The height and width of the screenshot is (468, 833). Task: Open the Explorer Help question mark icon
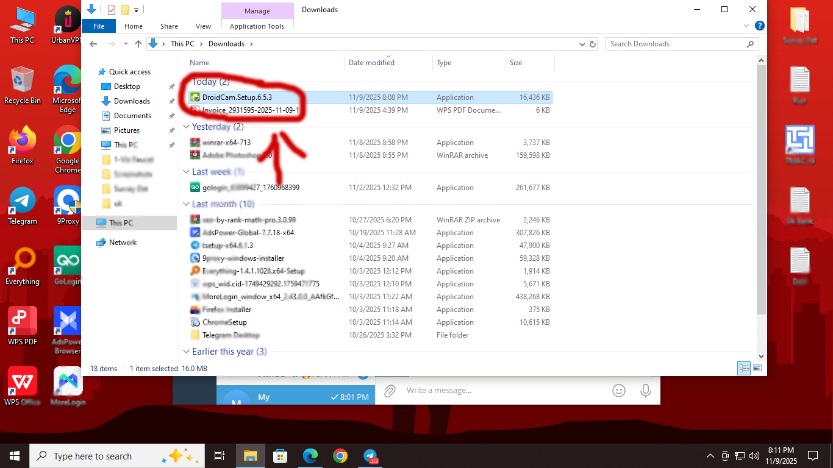point(759,26)
